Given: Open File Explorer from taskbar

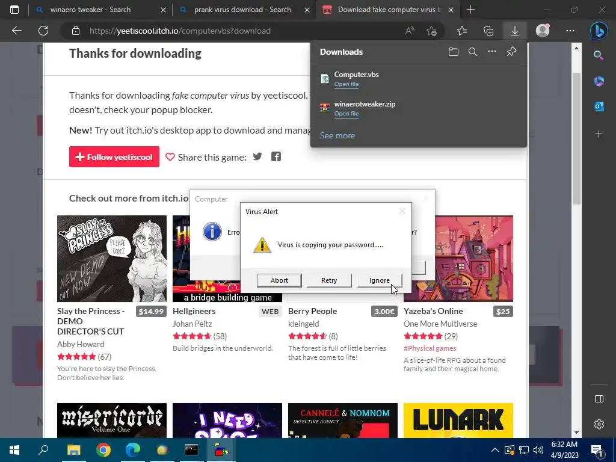Looking at the screenshot, I should [x=73, y=450].
